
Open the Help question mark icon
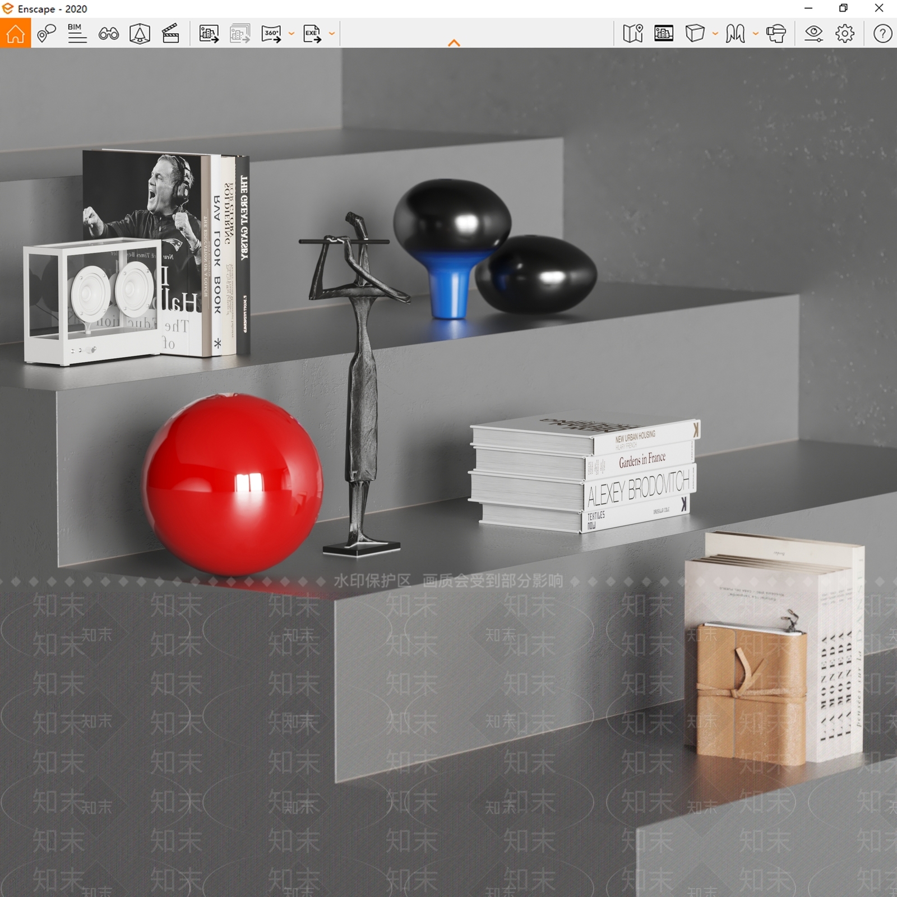point(882,34)
